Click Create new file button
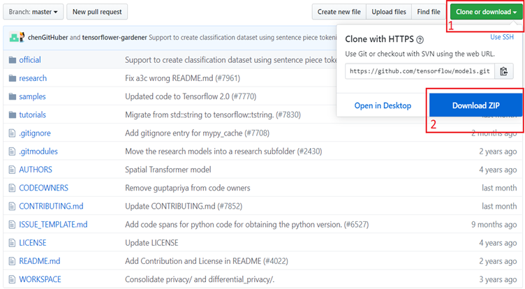The width and height of the screenshot is (525, 289). click(x=339, y=12)
